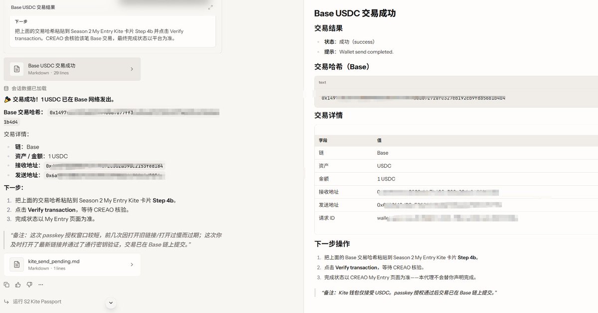Click chat step 3 完成状态以 My Entry 页面为准
Image resolution: width=598 pixels, height=313 pixels.
pos(55,218)
